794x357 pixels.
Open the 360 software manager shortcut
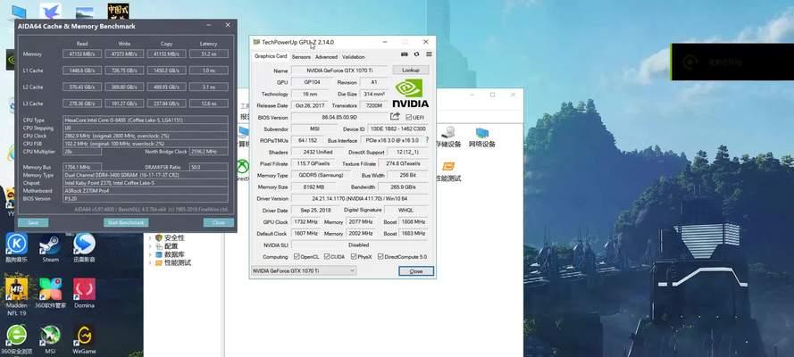pos(50,294)
